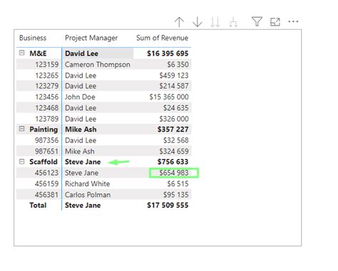Click David Lee in row 123279
This screenshot has width=338, height=271.
click(81, 86)
